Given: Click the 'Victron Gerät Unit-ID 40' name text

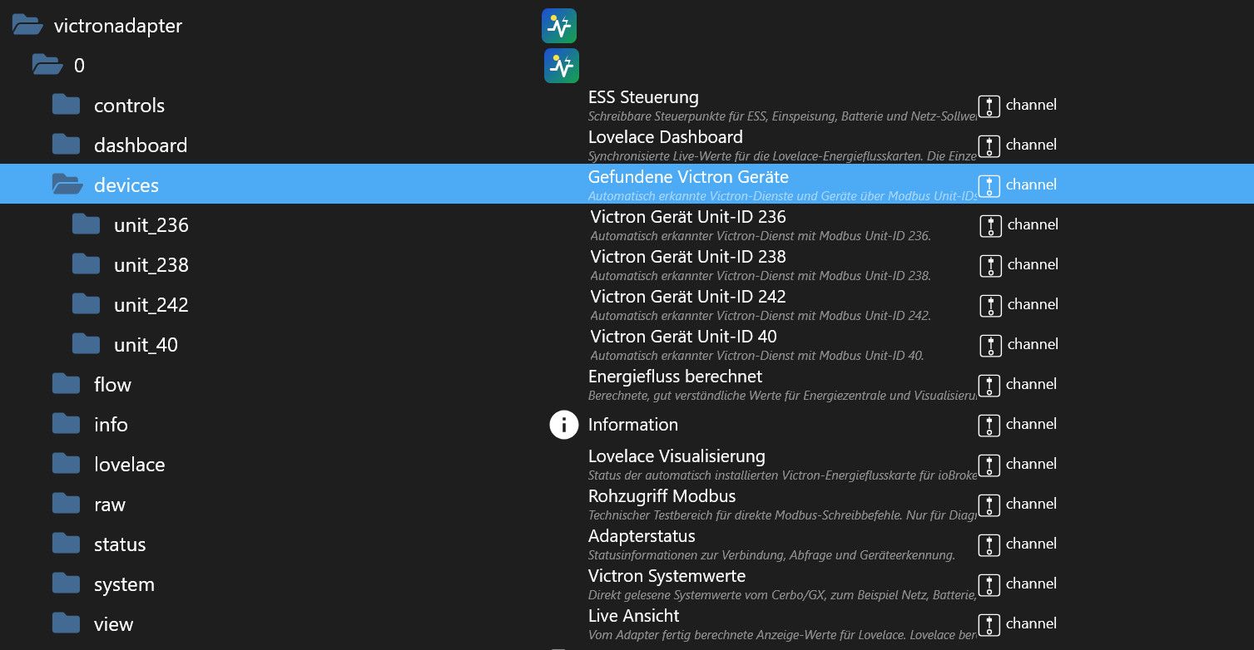Looking at the screenshot, I should 684,337.
